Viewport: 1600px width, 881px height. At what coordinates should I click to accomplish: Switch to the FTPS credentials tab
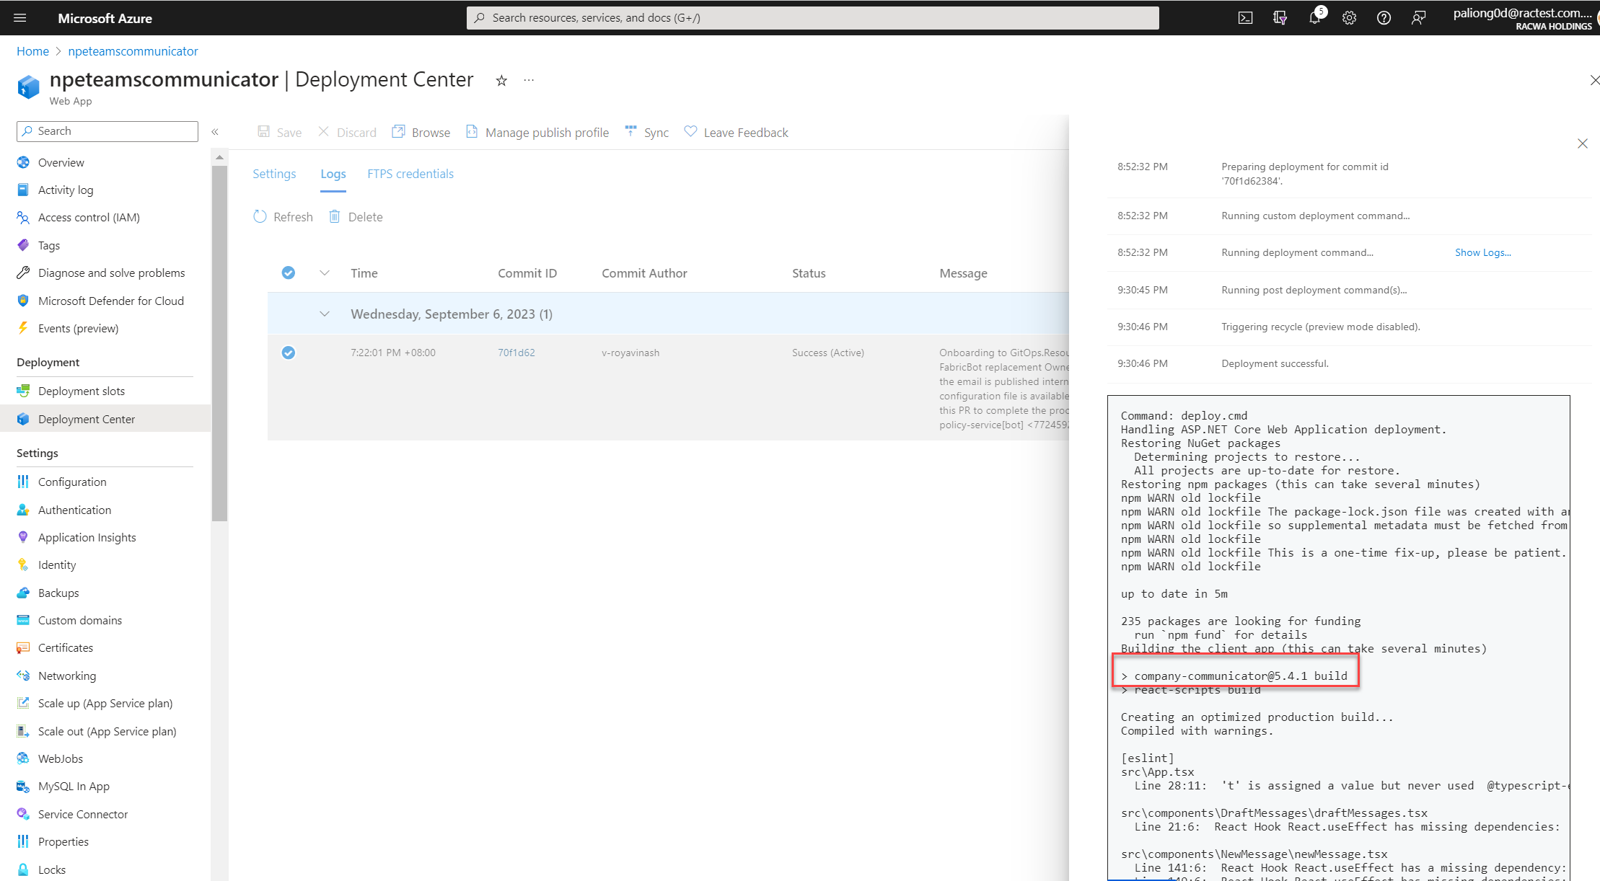(x=410, y=174)
